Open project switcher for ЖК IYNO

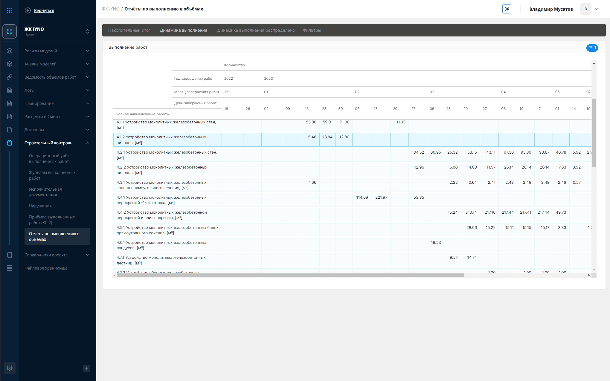click(88, 31)
